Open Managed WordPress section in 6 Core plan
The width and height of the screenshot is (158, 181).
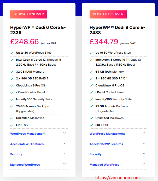(x=25, y=165)
